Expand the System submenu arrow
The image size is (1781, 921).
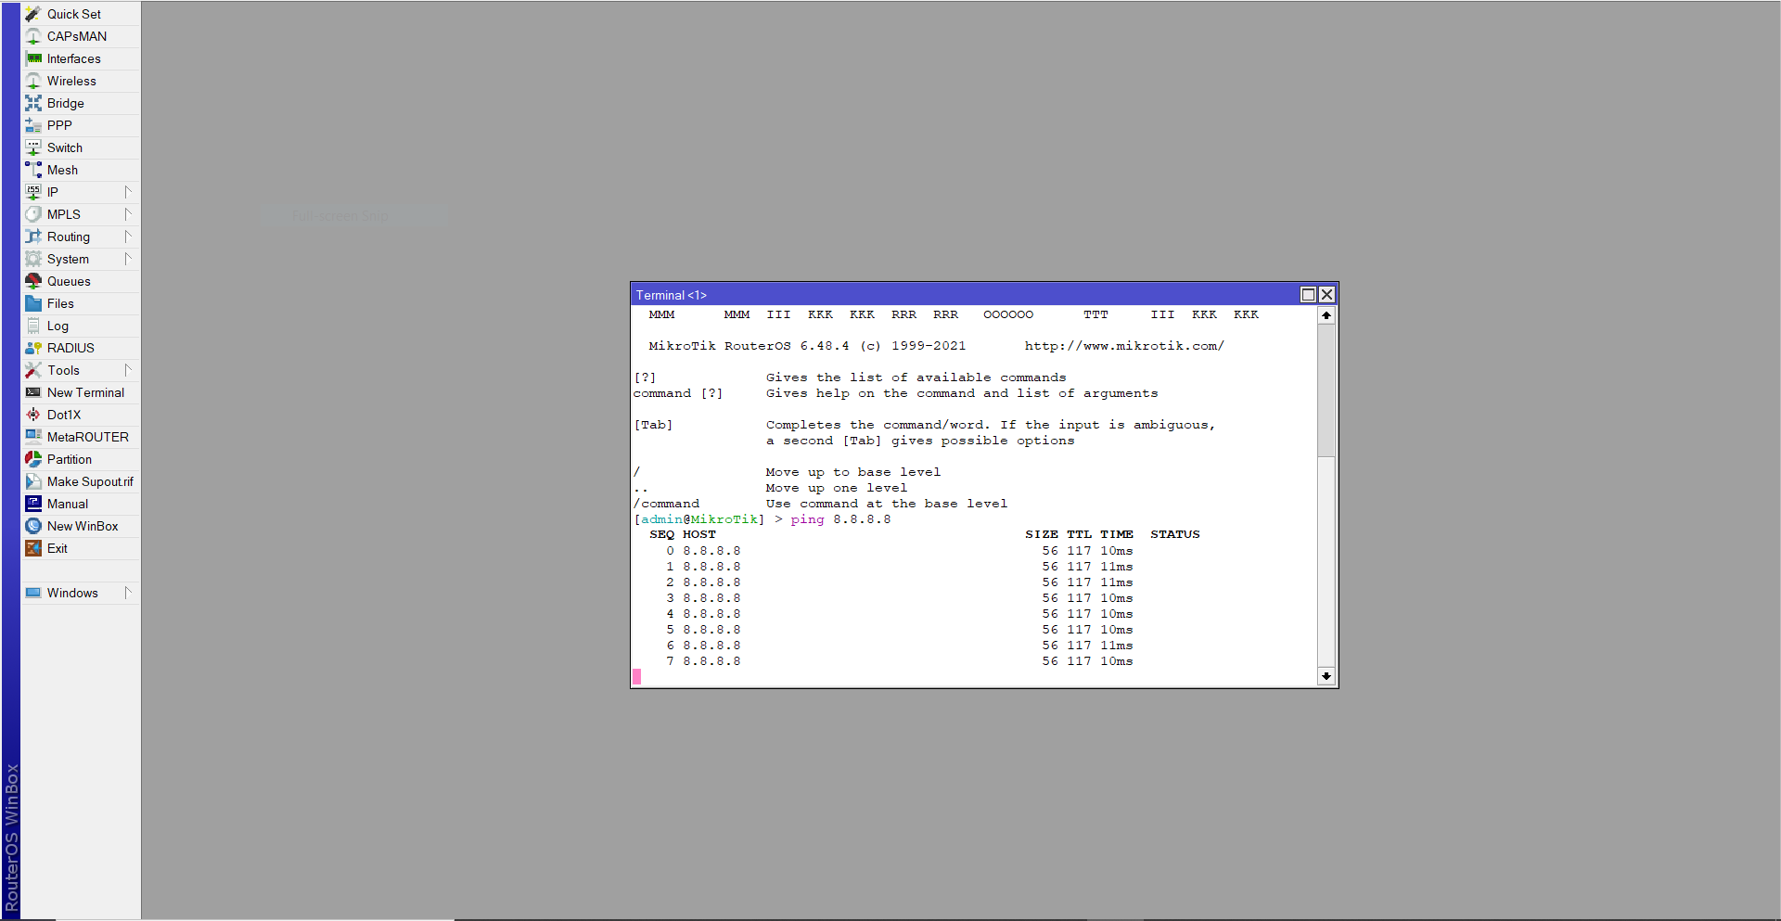128,259
